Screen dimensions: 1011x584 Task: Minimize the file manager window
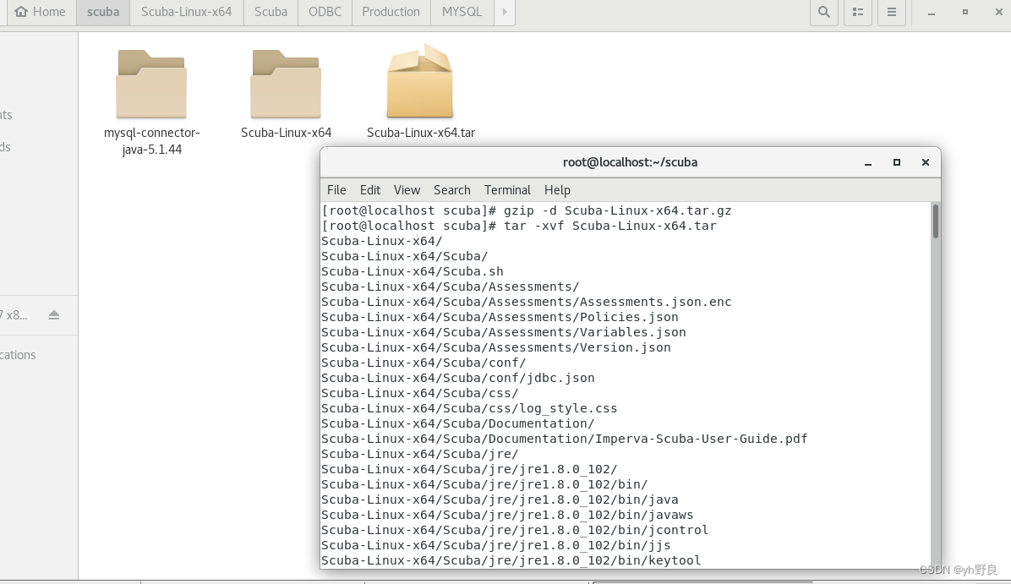coord(931,12)
